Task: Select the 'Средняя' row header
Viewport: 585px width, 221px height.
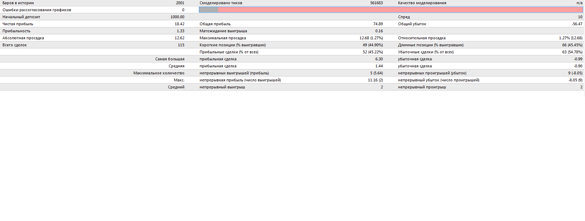Action: [176, 66]
